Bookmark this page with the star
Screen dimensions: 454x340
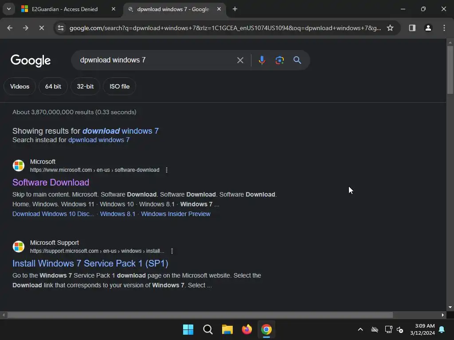(390, 28)
